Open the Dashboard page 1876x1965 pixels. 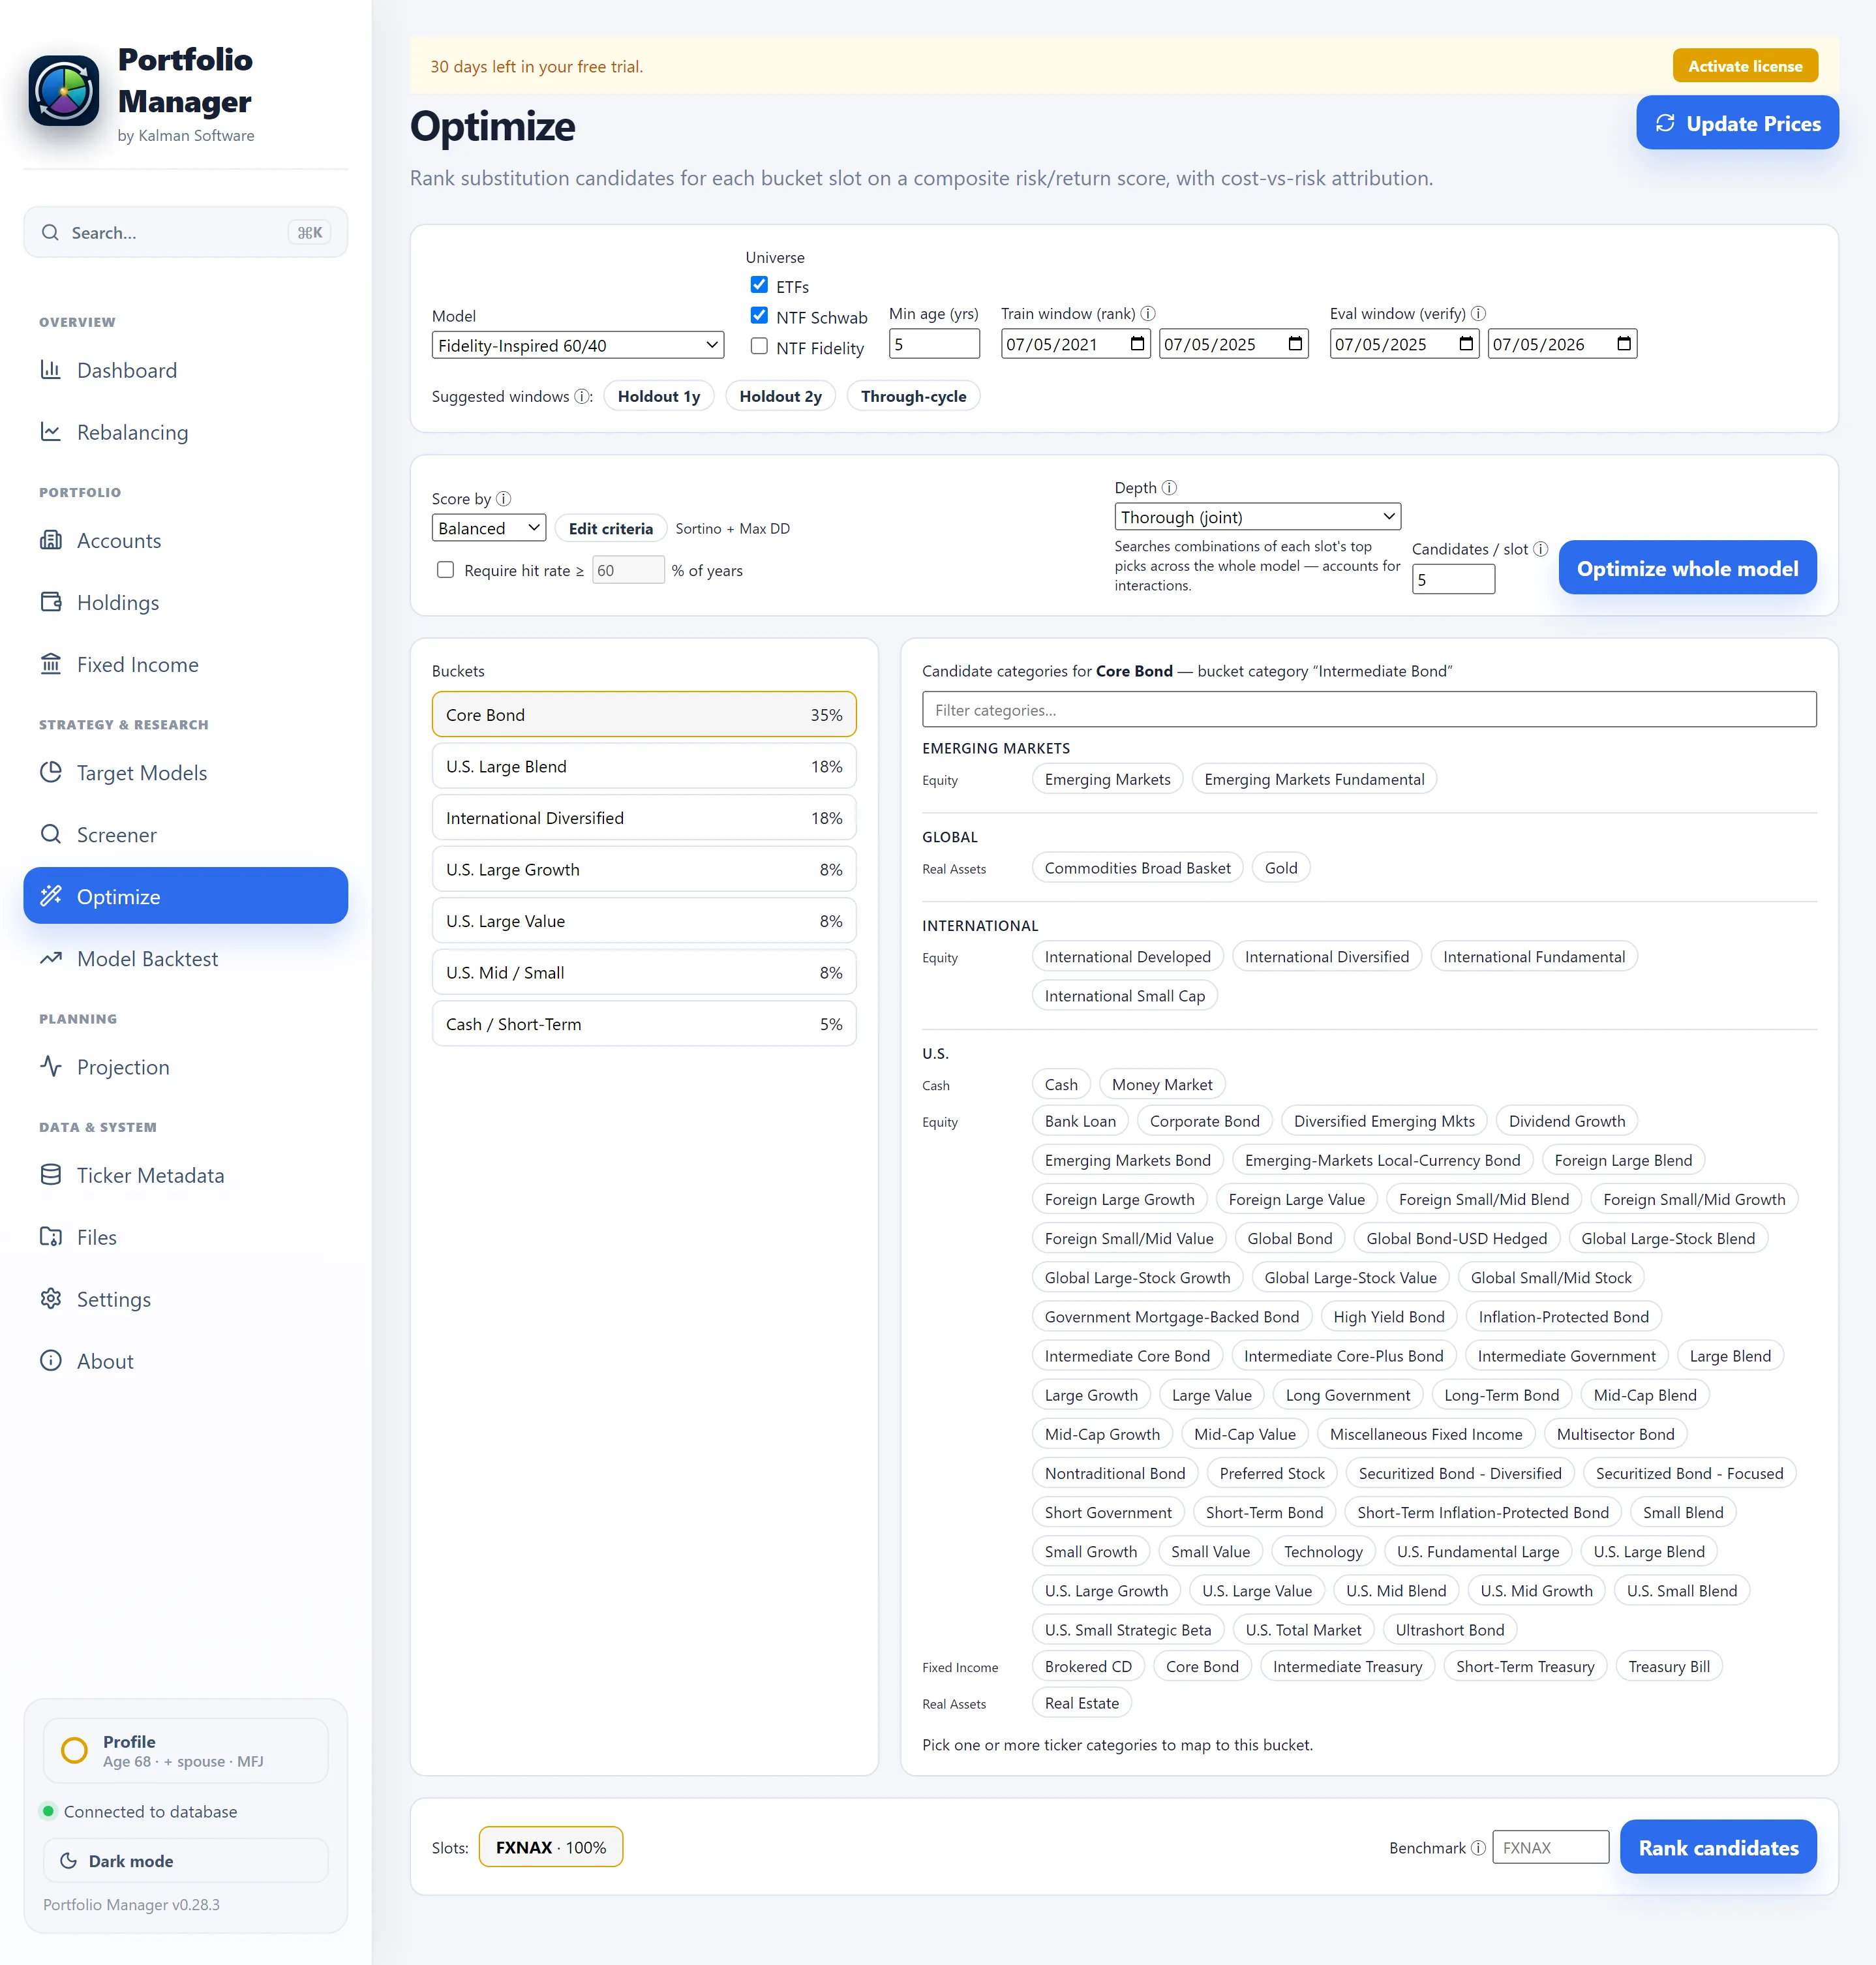coord(186,370)
